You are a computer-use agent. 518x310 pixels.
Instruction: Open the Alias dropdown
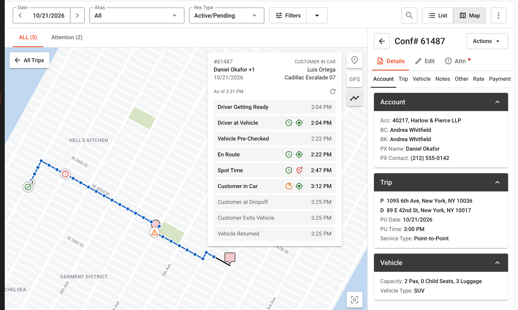point(137,16)
